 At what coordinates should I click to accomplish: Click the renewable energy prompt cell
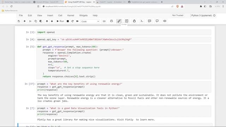click(x=124, y=87)
